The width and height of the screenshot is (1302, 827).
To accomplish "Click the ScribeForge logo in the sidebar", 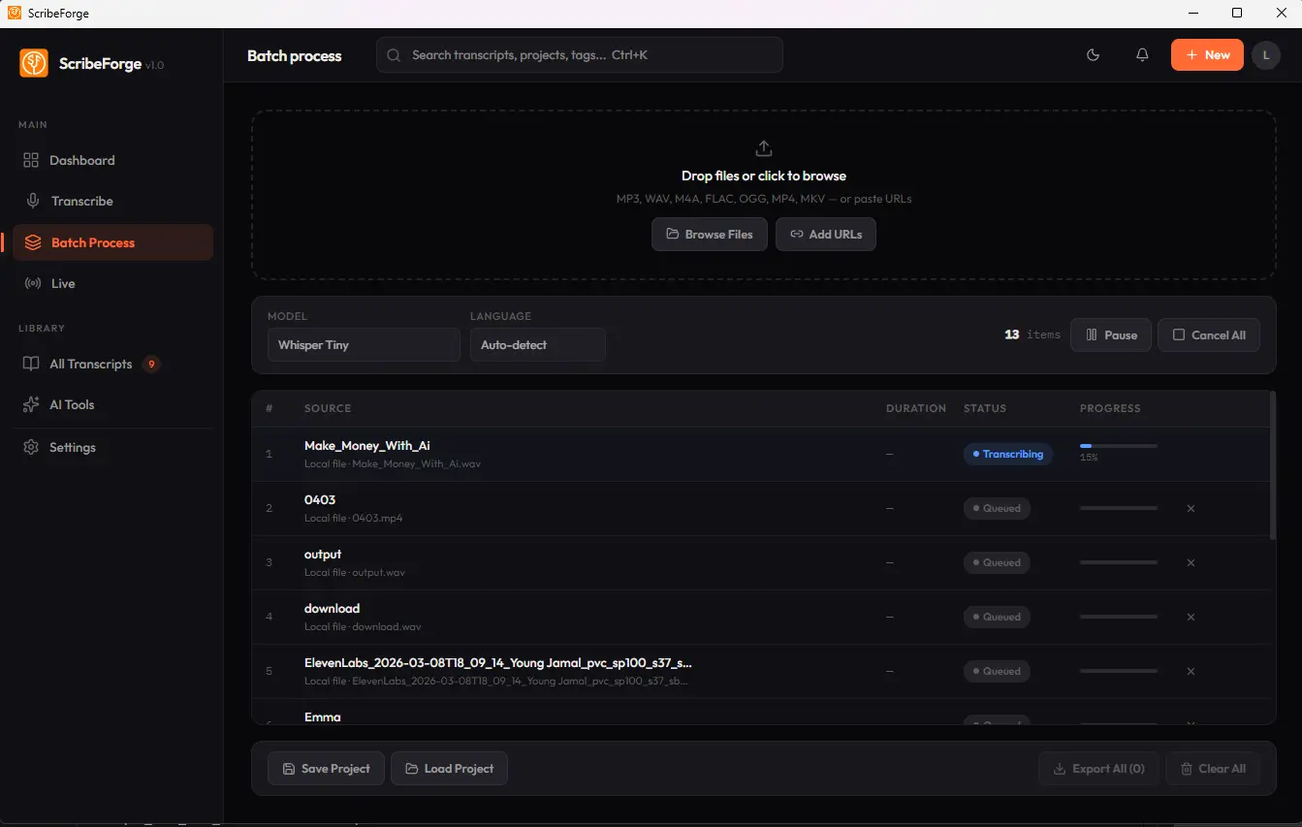I will tap(34, 64).
